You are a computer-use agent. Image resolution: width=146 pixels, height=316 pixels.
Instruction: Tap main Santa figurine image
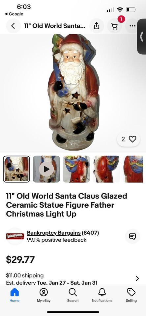point(73,93)
